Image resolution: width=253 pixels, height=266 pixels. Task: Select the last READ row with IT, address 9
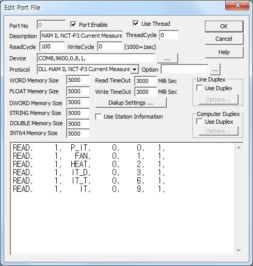[x=89, y=189]
